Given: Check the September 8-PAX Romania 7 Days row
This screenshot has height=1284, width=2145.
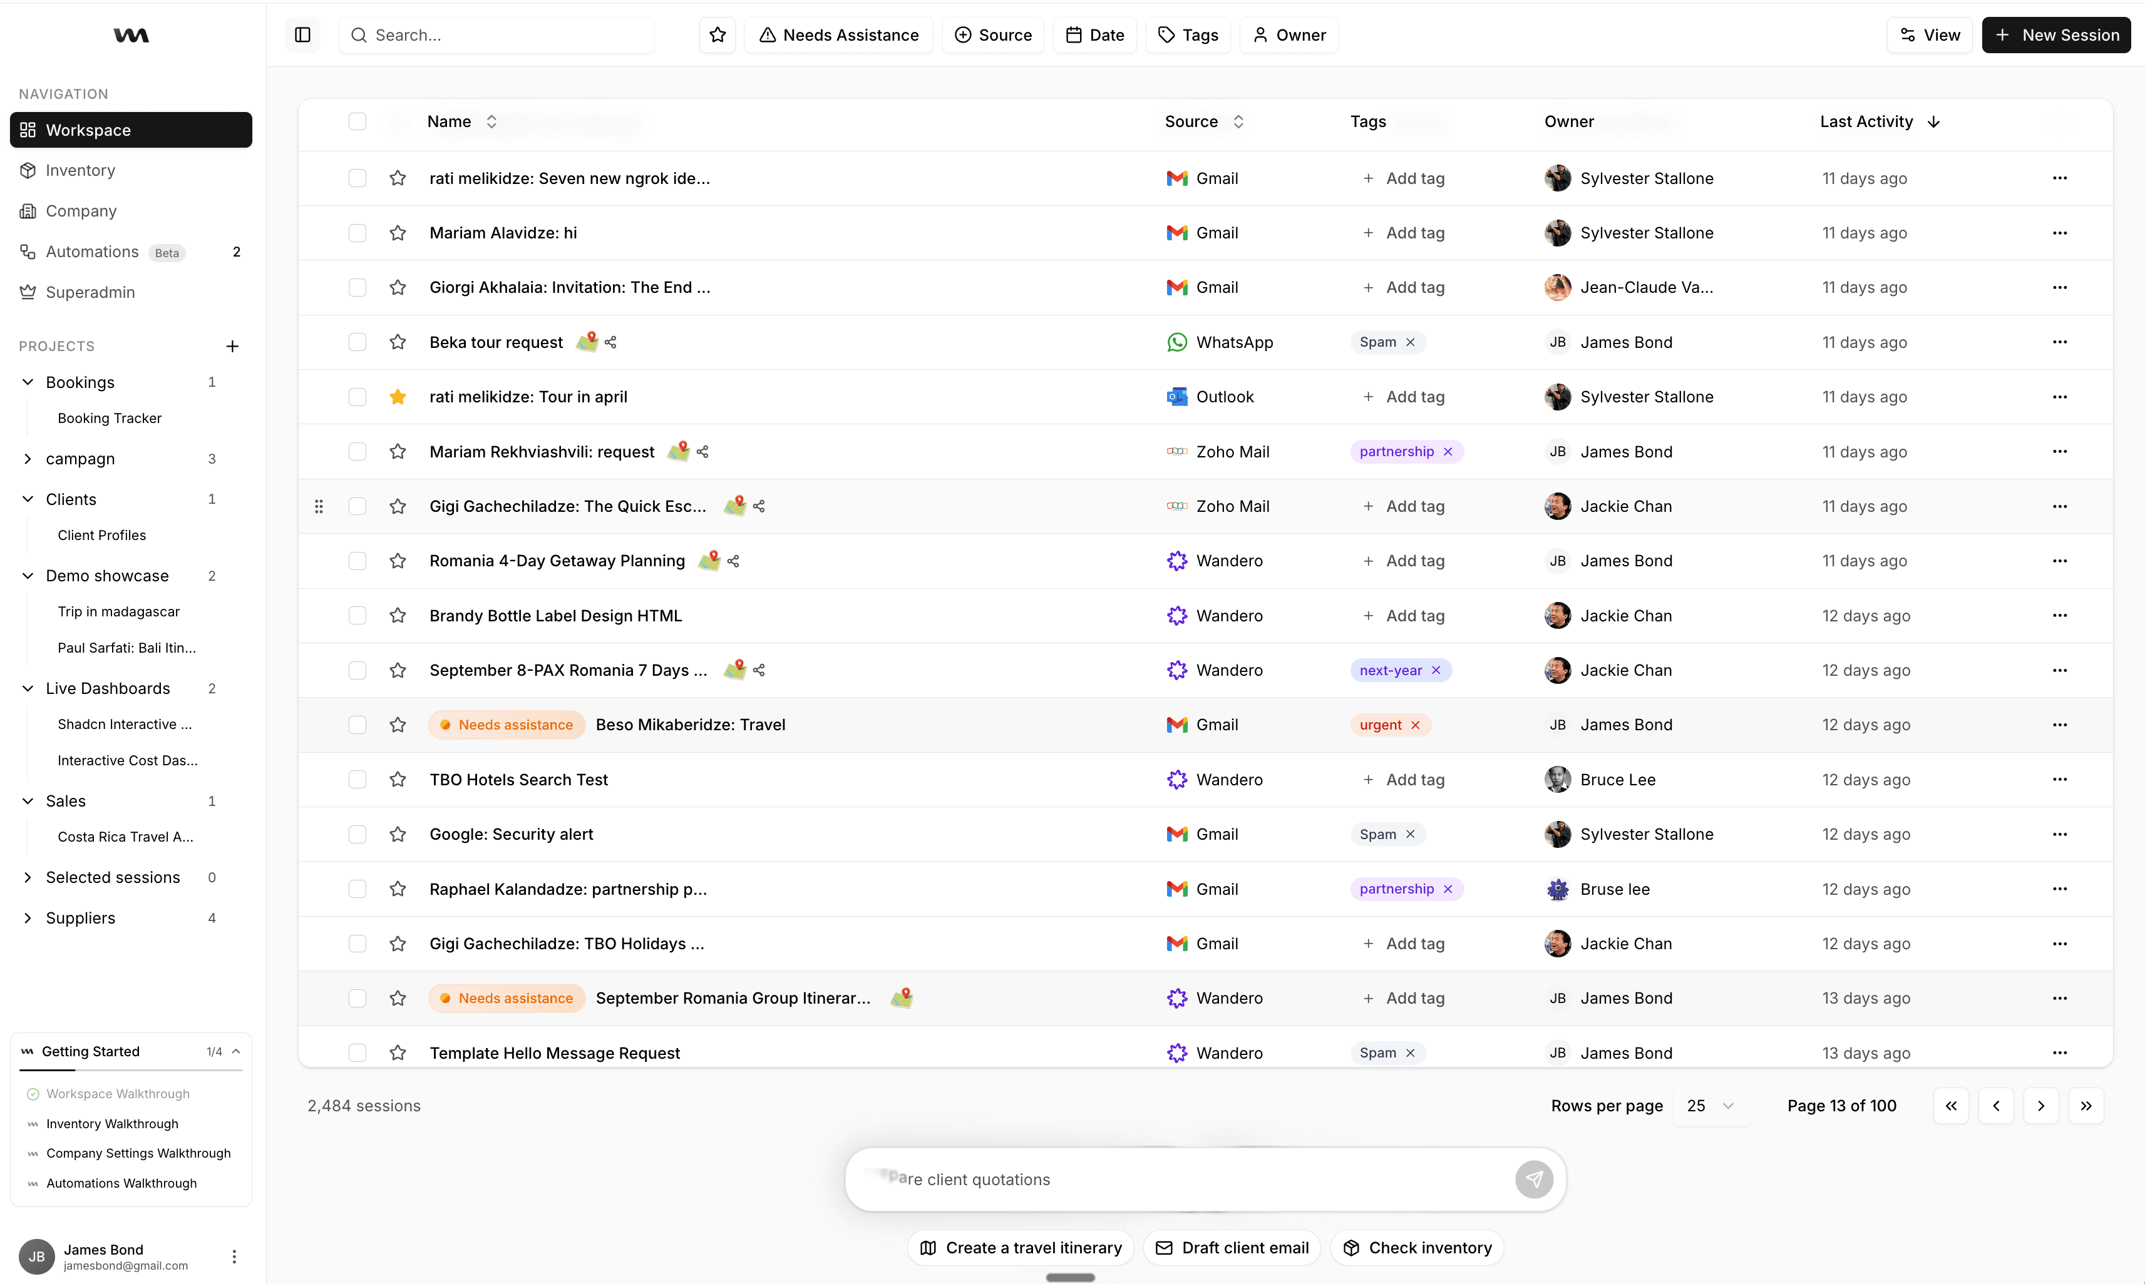Looking at the screenshot, I should point(357,670).
